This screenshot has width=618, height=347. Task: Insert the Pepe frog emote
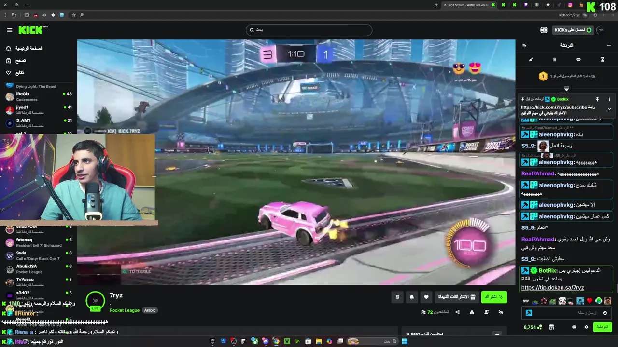point(553,301)
